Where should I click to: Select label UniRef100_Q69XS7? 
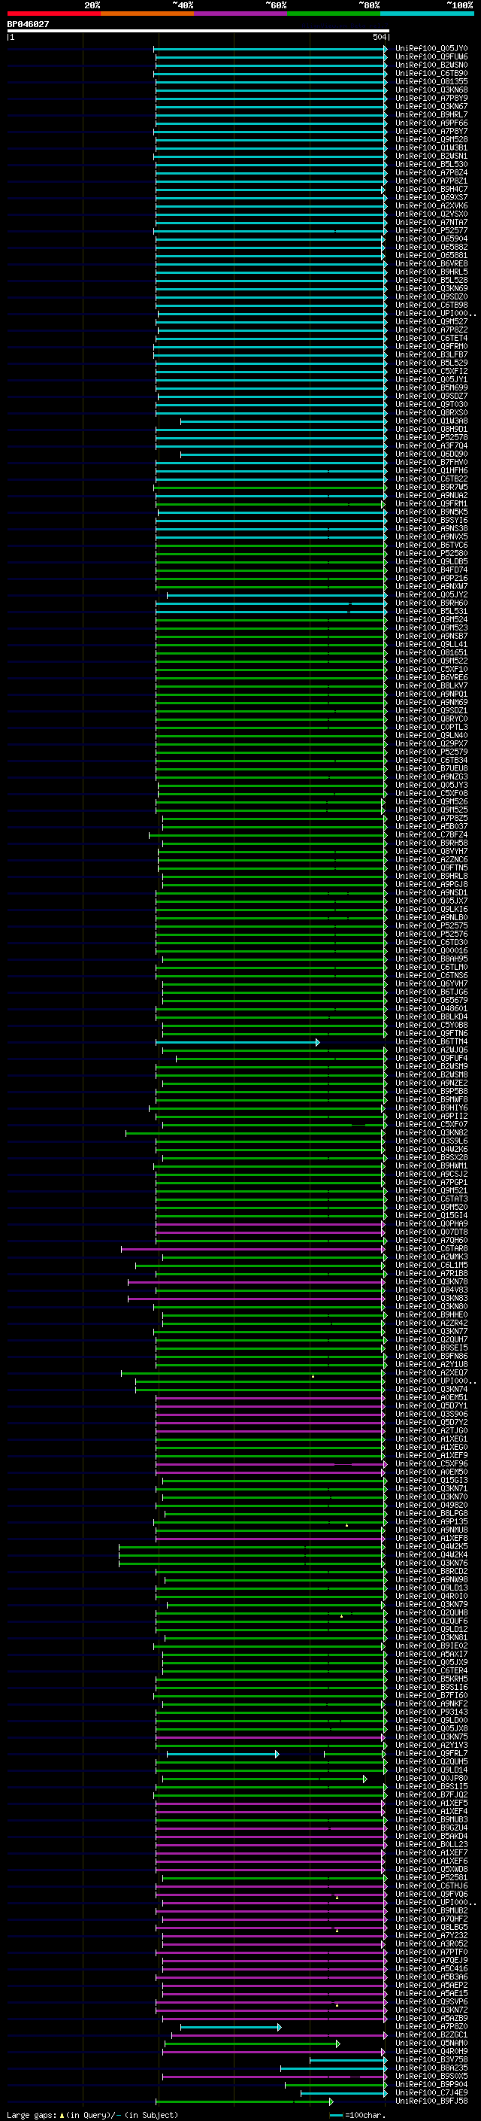pyautogui.click(x=431, y=198)
